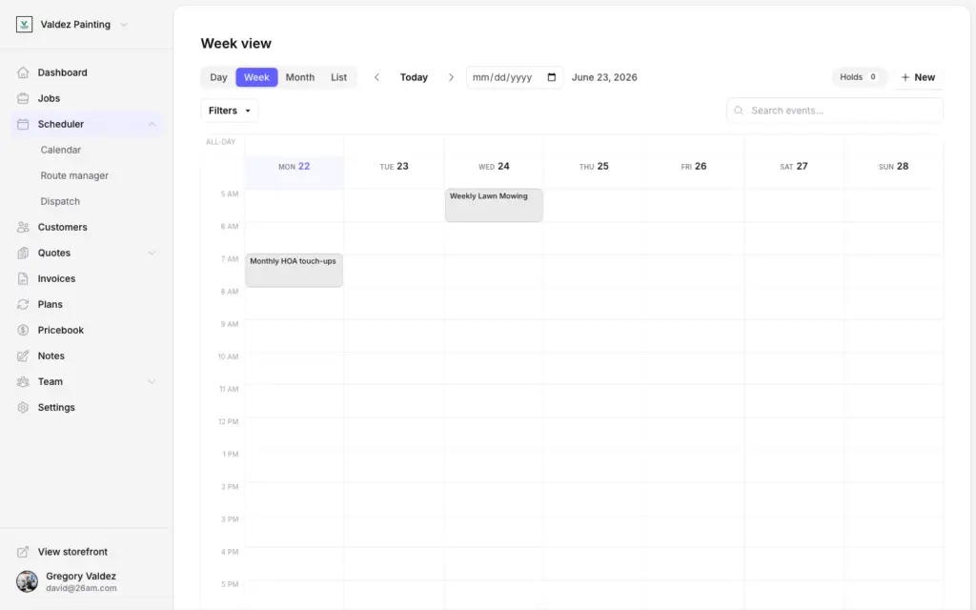Select the THU 25 day header
The width and height of the screenshot is (976, 610).
point(594,166)
